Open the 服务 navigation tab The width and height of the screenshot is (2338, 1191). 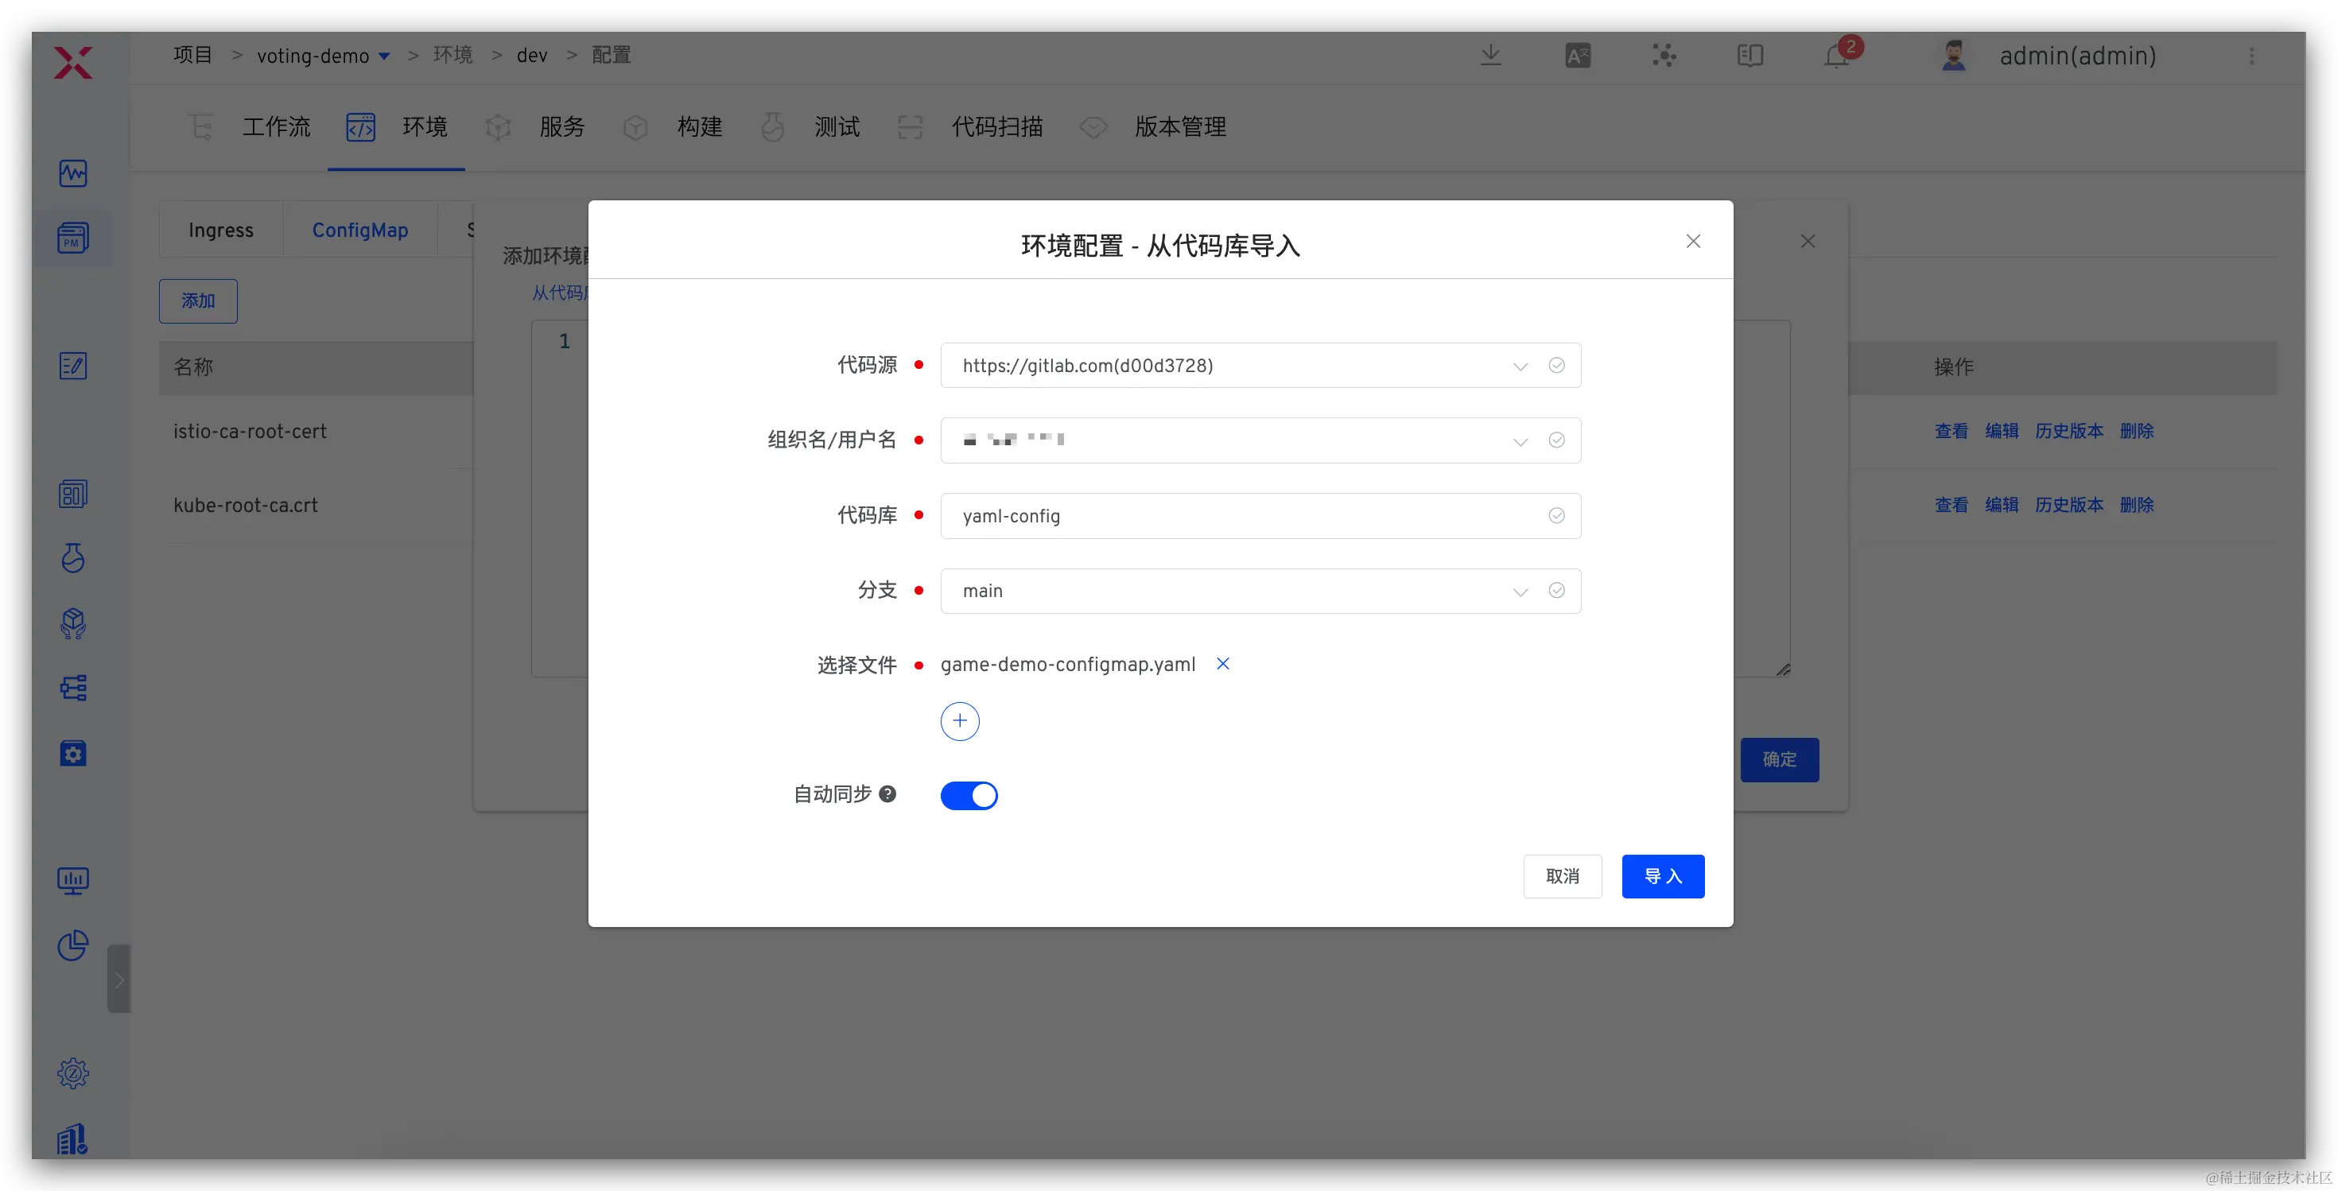pos(561,127)
